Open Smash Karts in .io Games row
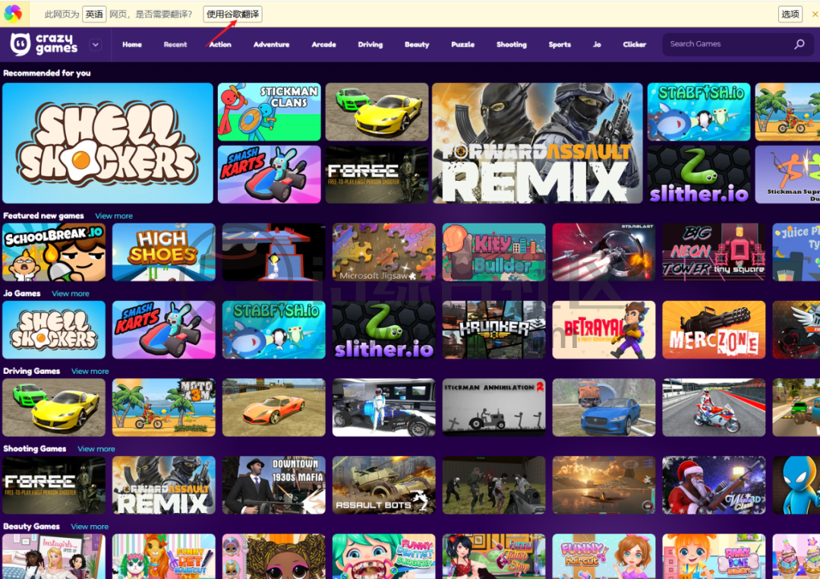Screen dimensions: 820x579 click(x=164, y=330)
